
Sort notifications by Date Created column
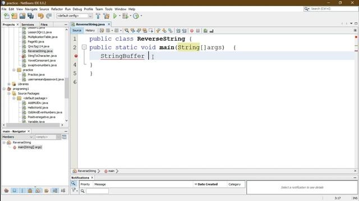click(x=208, y=184)
